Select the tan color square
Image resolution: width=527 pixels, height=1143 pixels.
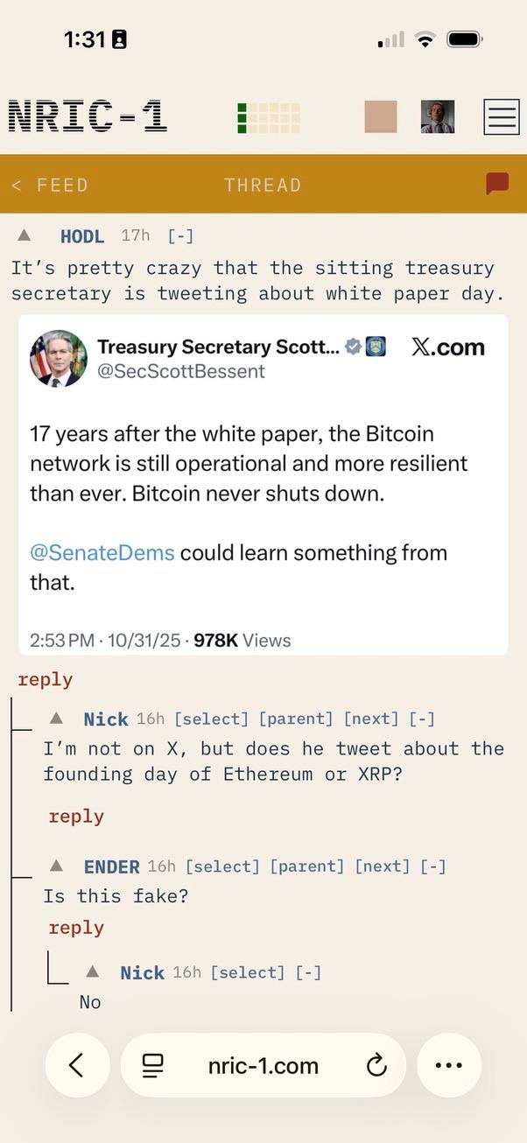tap(381, 116)
